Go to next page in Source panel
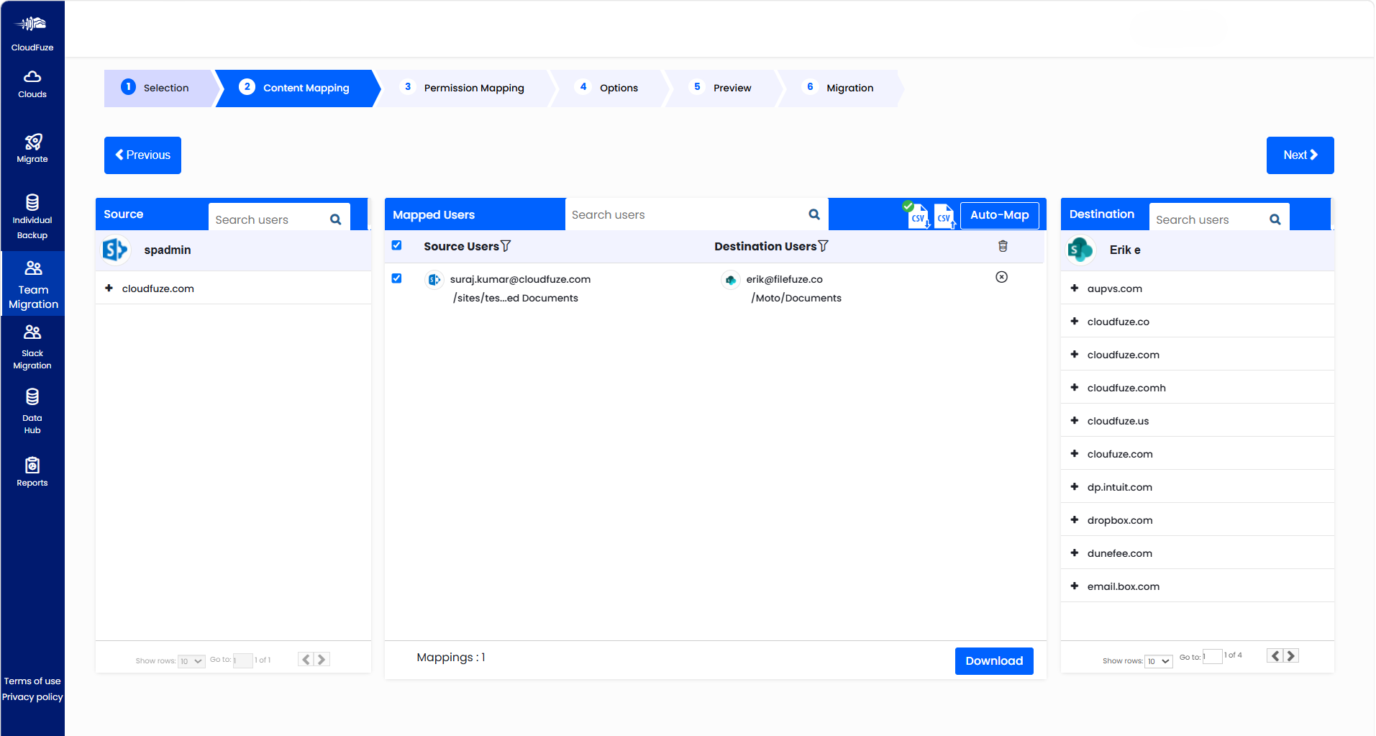 click(322, 660)
